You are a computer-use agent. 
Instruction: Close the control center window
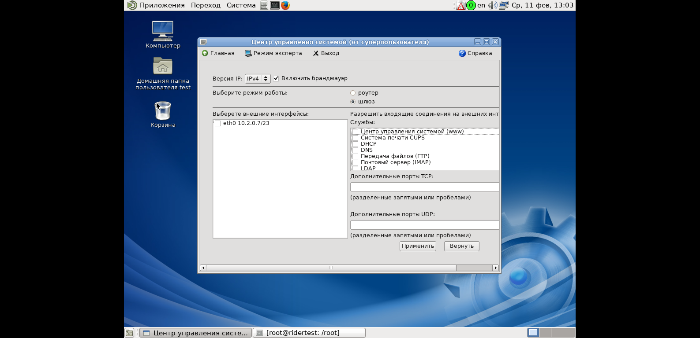(495, 42)
